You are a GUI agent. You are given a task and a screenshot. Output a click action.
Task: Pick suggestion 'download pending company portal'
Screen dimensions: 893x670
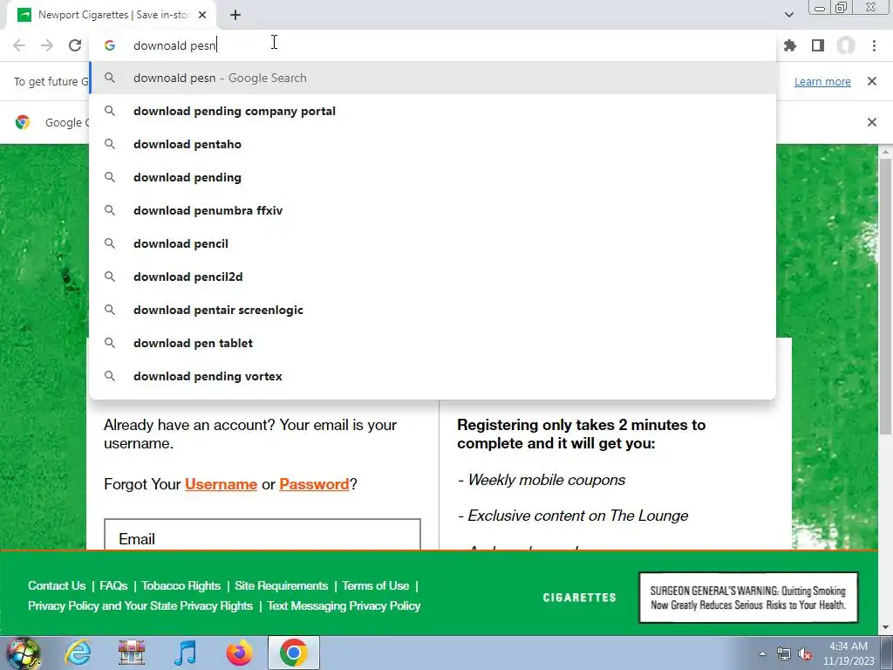(x=433, y=111)
